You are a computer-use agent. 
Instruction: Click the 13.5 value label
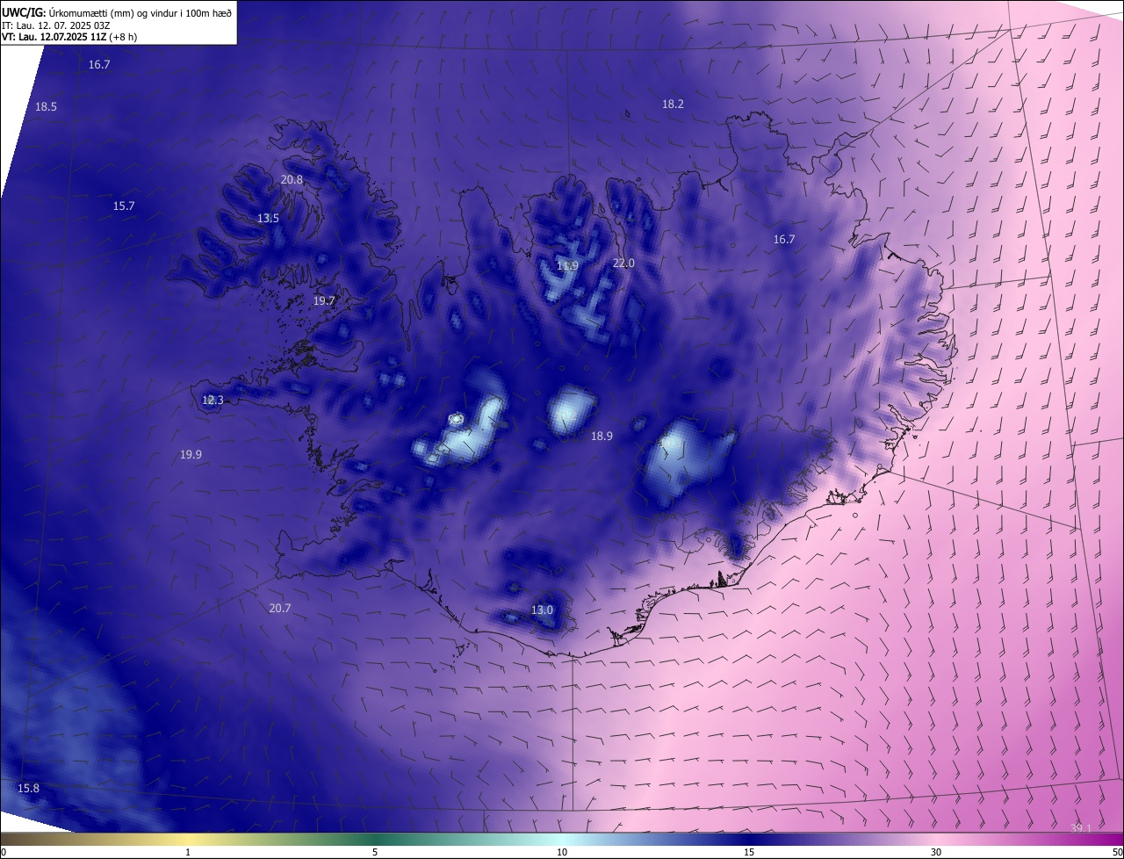click(x=268, y=218)
